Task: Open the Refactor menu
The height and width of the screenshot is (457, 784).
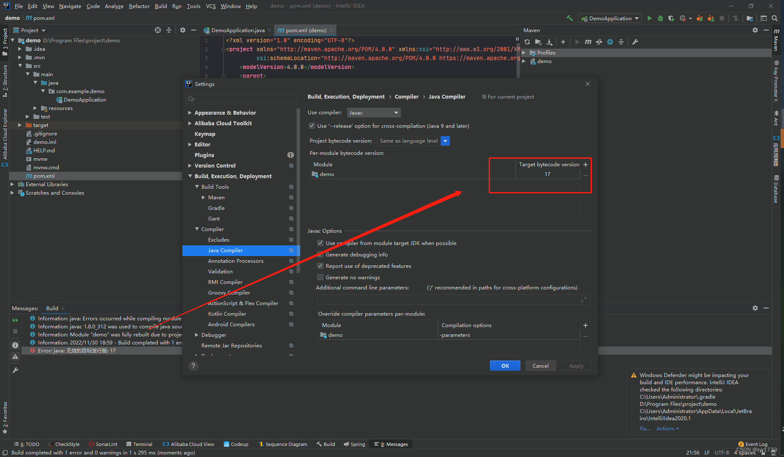Action: pyautogui.click(x=139, y=6)
